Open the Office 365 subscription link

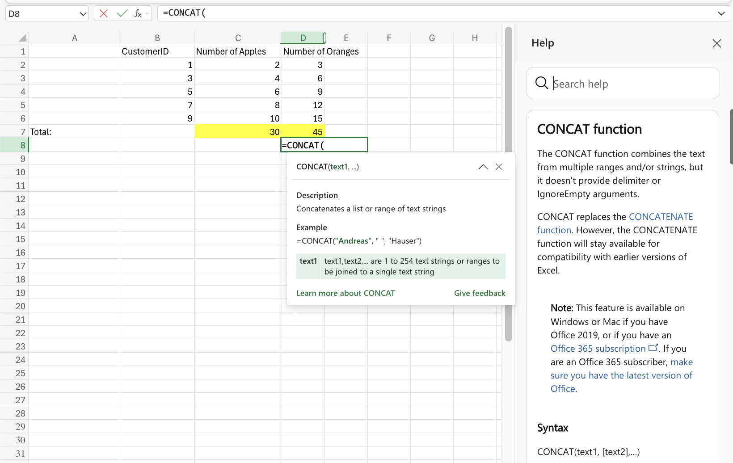598,348
